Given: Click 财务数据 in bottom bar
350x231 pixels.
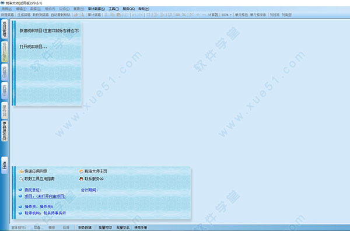Looking at the screenshot, I should (x=85, y=228).
